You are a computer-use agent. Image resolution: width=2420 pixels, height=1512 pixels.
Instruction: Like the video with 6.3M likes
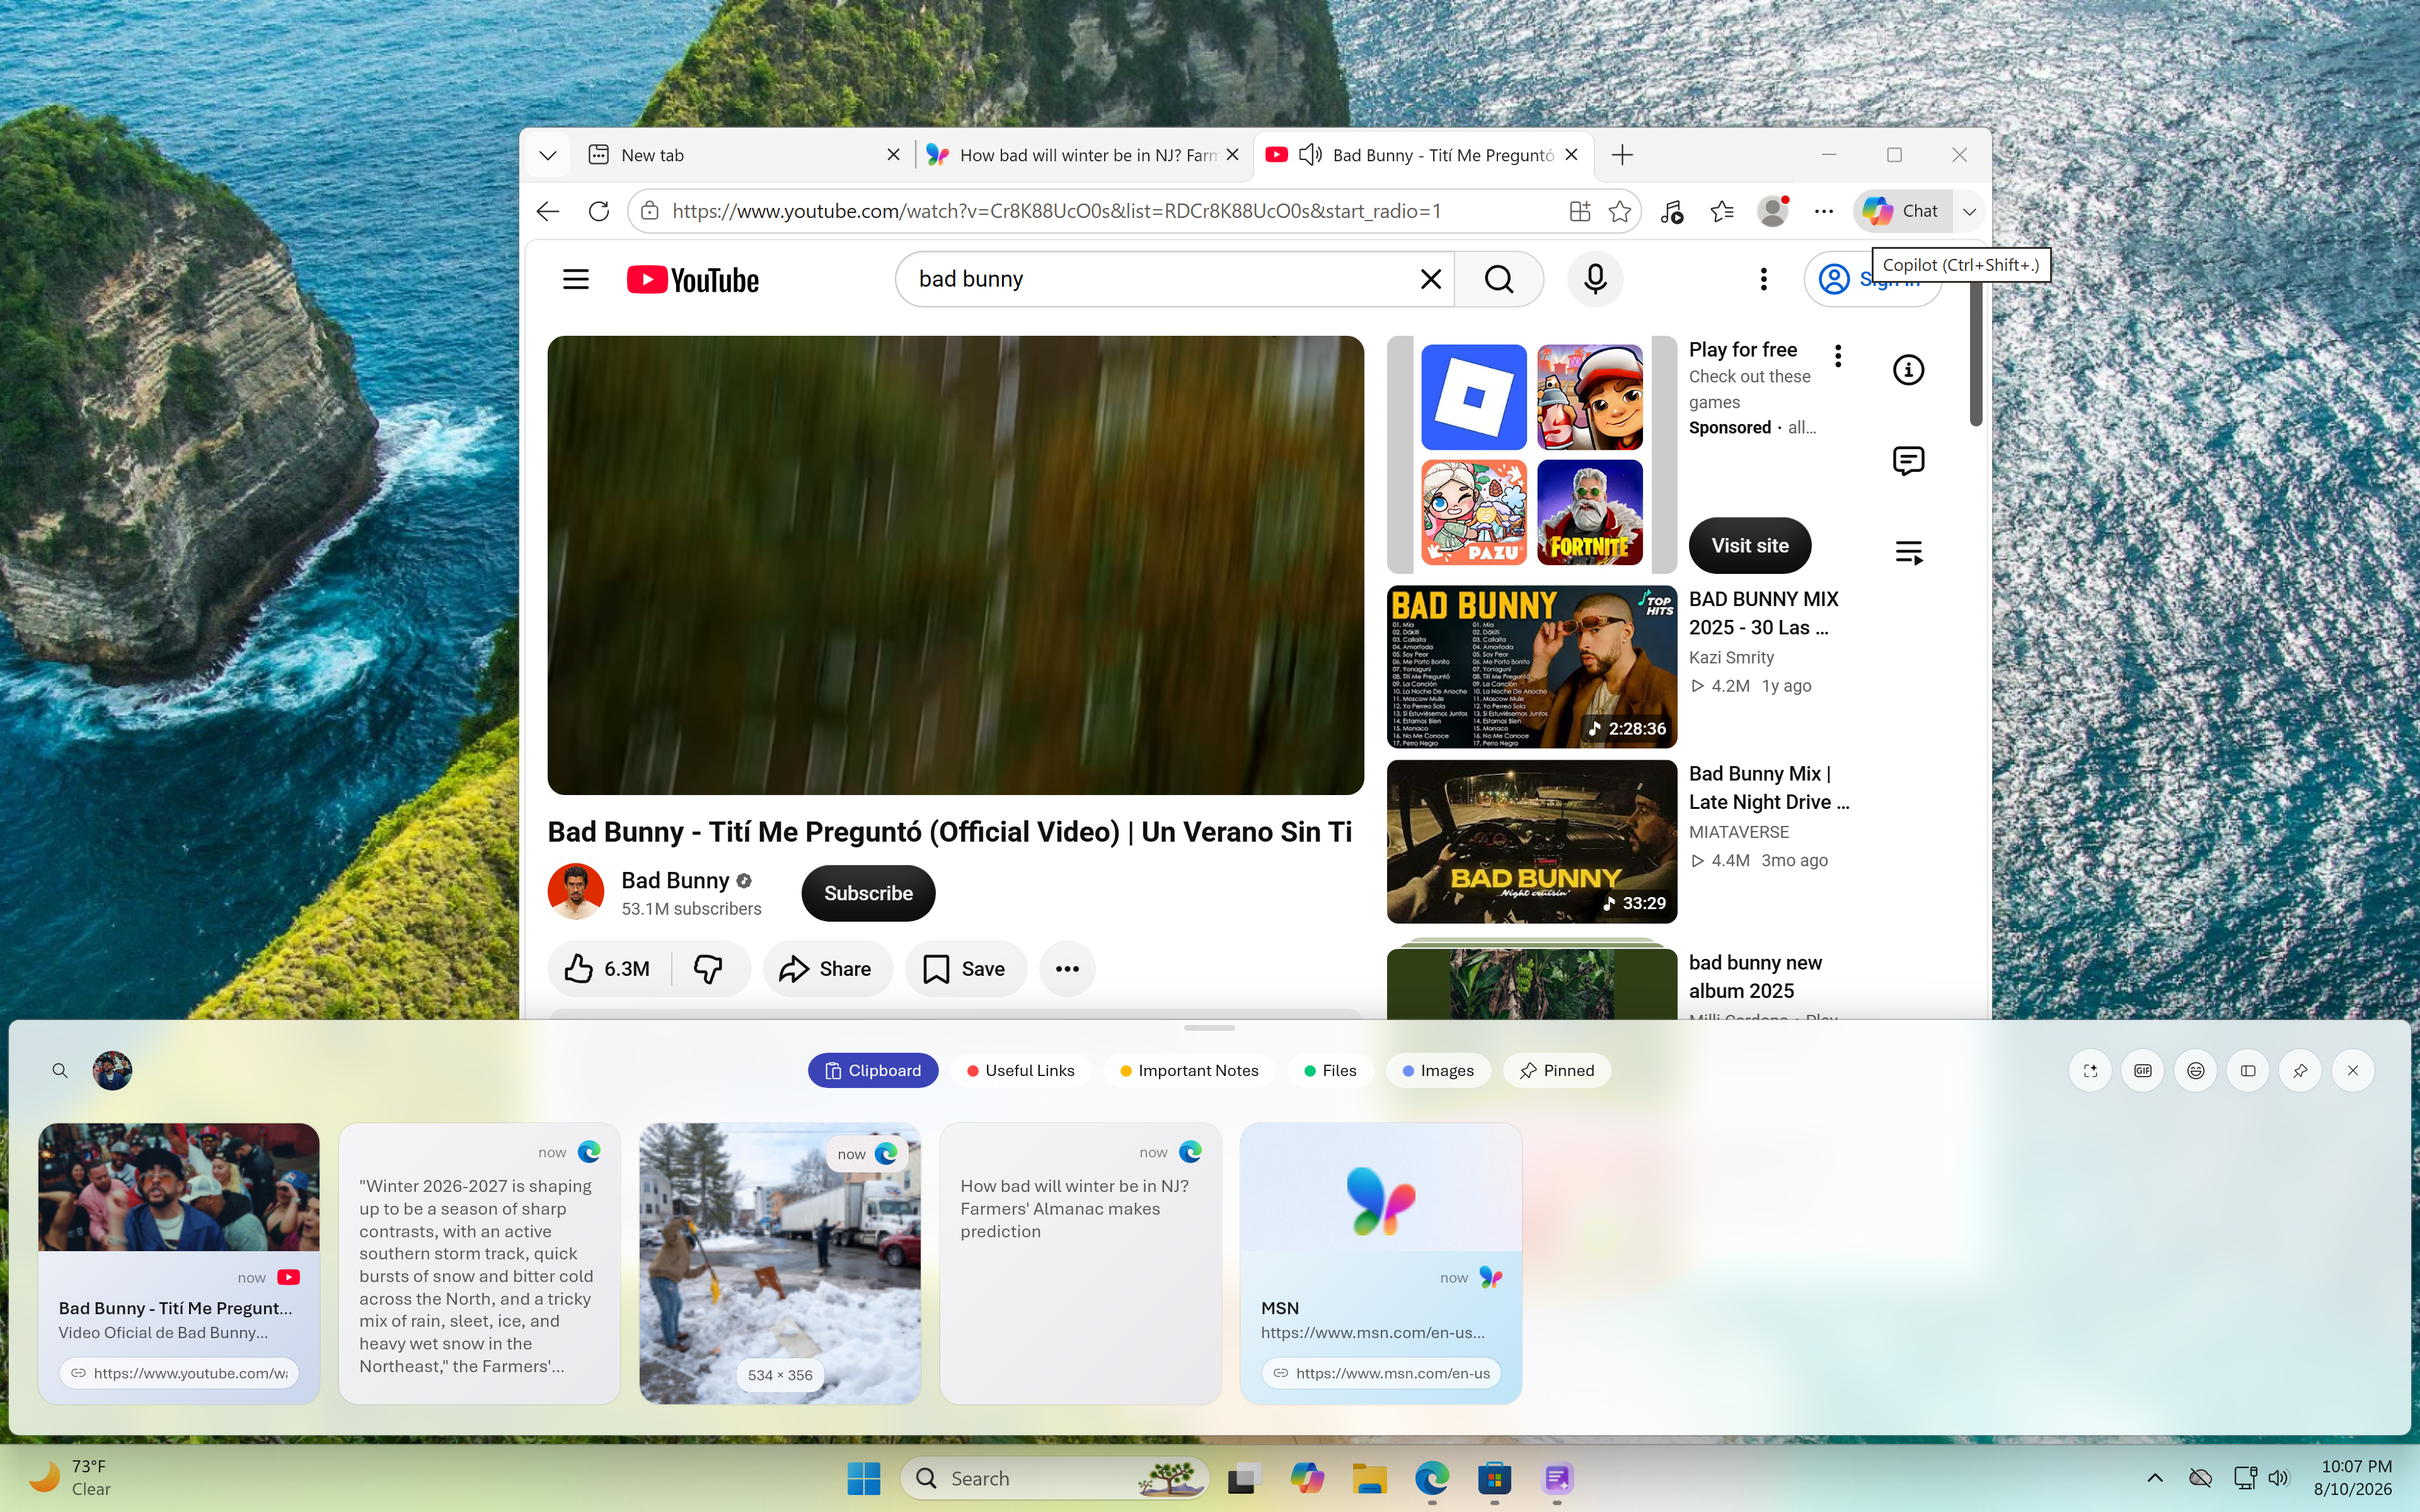[608, 969]
